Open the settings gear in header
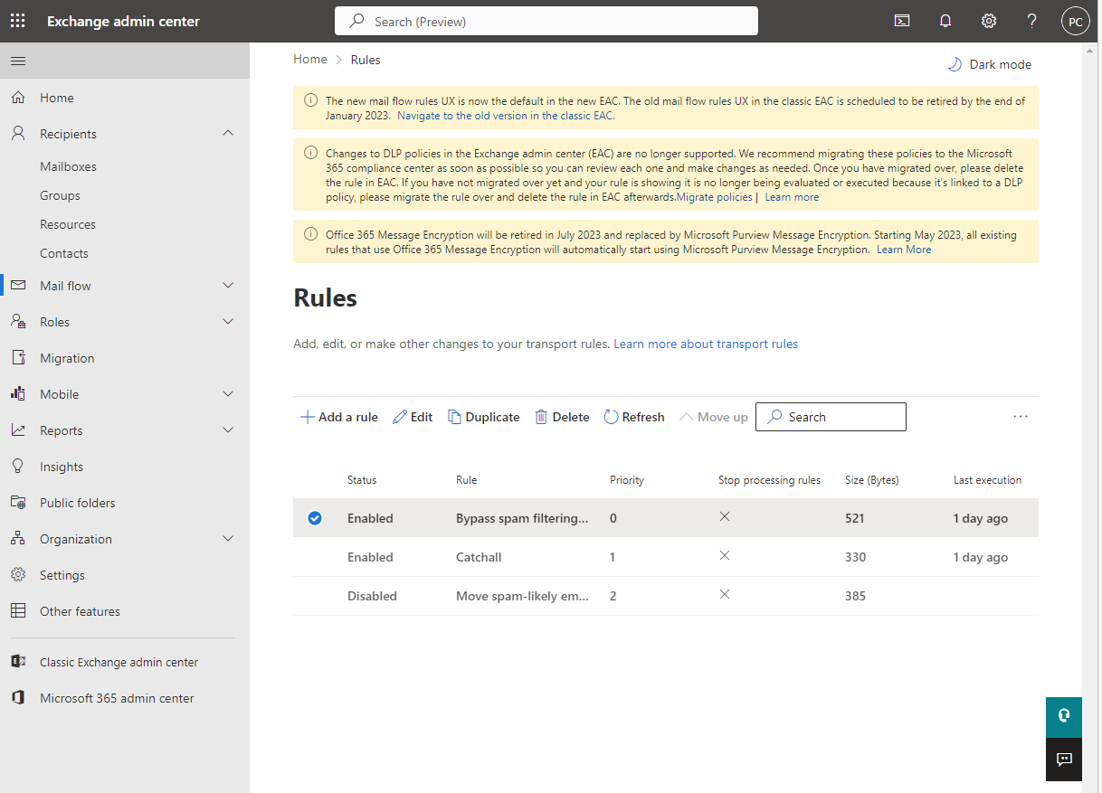Screen dimensions: 1102x793 (989, 21)
